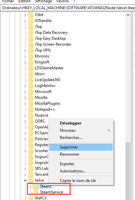Click the IOTransfer folder icon
The image size is (135, 200).
pyautogui.click(x=31, y=21)
